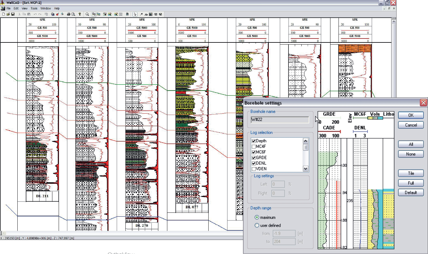
Task: Click the question mark help icon
Action: (x=80, y=14)
